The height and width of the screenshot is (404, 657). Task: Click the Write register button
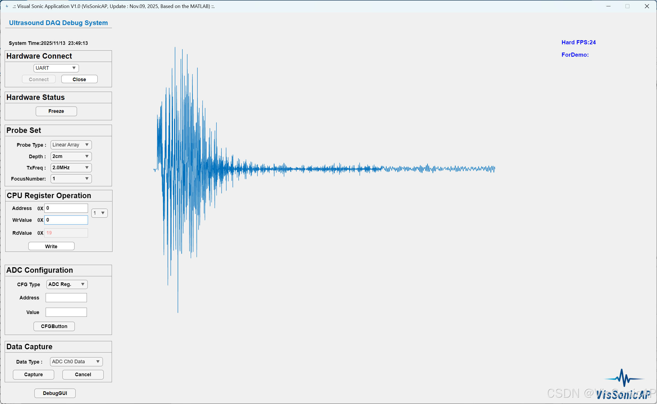(51, 246)
